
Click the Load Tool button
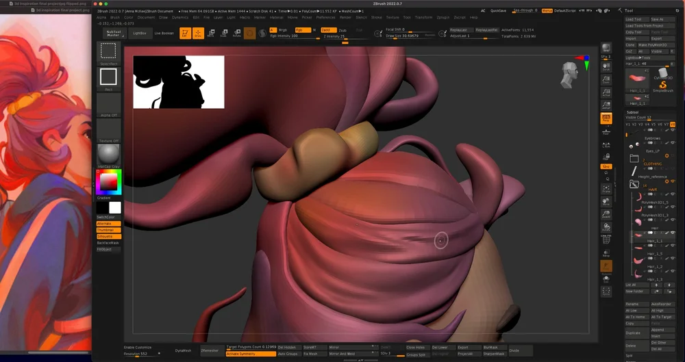click(x=637, y=19)
